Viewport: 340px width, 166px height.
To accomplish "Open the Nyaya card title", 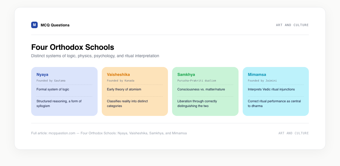I will (42, 74).
